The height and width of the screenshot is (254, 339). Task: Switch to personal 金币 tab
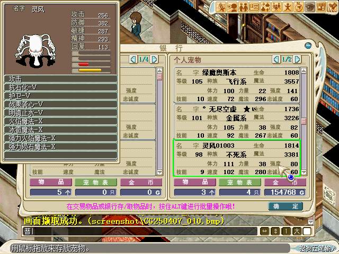click(285, 183)
